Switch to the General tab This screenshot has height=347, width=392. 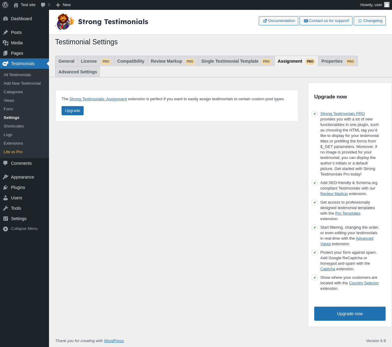point(66,61)
